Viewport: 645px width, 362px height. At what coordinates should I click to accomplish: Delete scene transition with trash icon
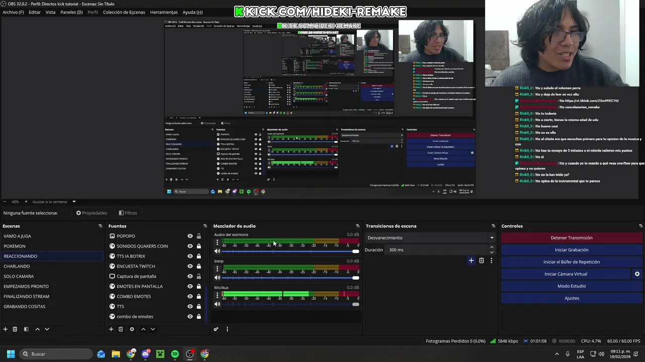(x=482, y=260)
